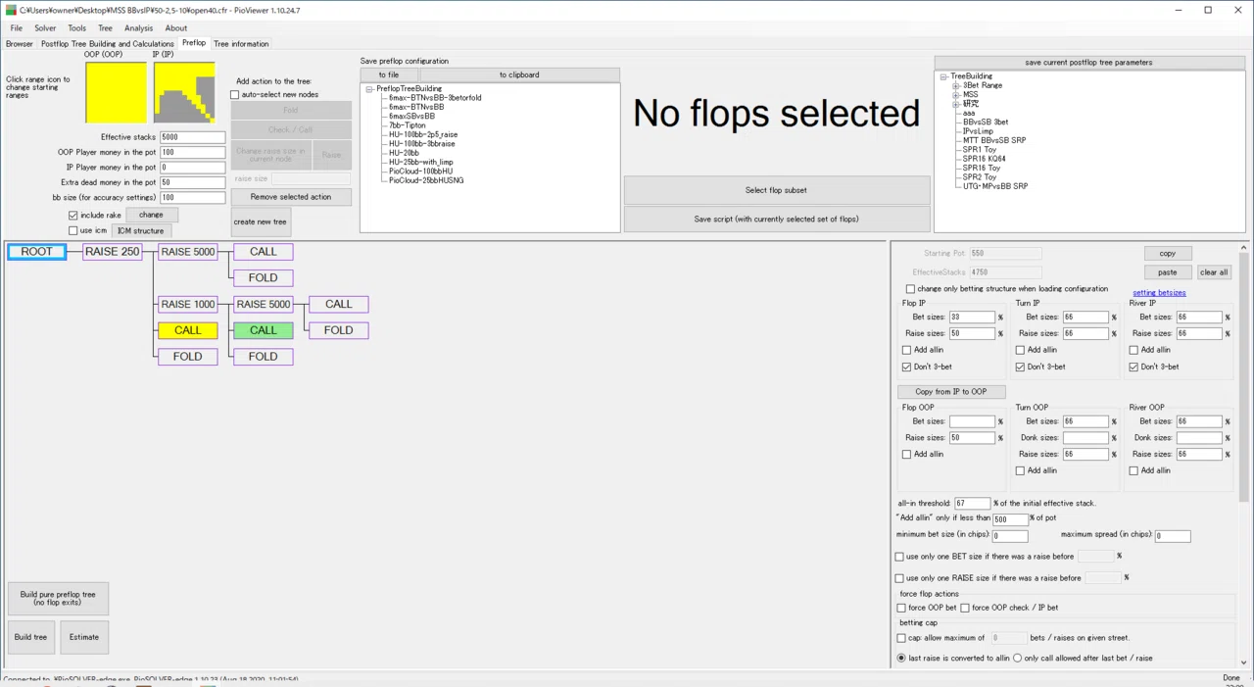Uncheck Flop IP Don't 3-bet

(907, 367)
